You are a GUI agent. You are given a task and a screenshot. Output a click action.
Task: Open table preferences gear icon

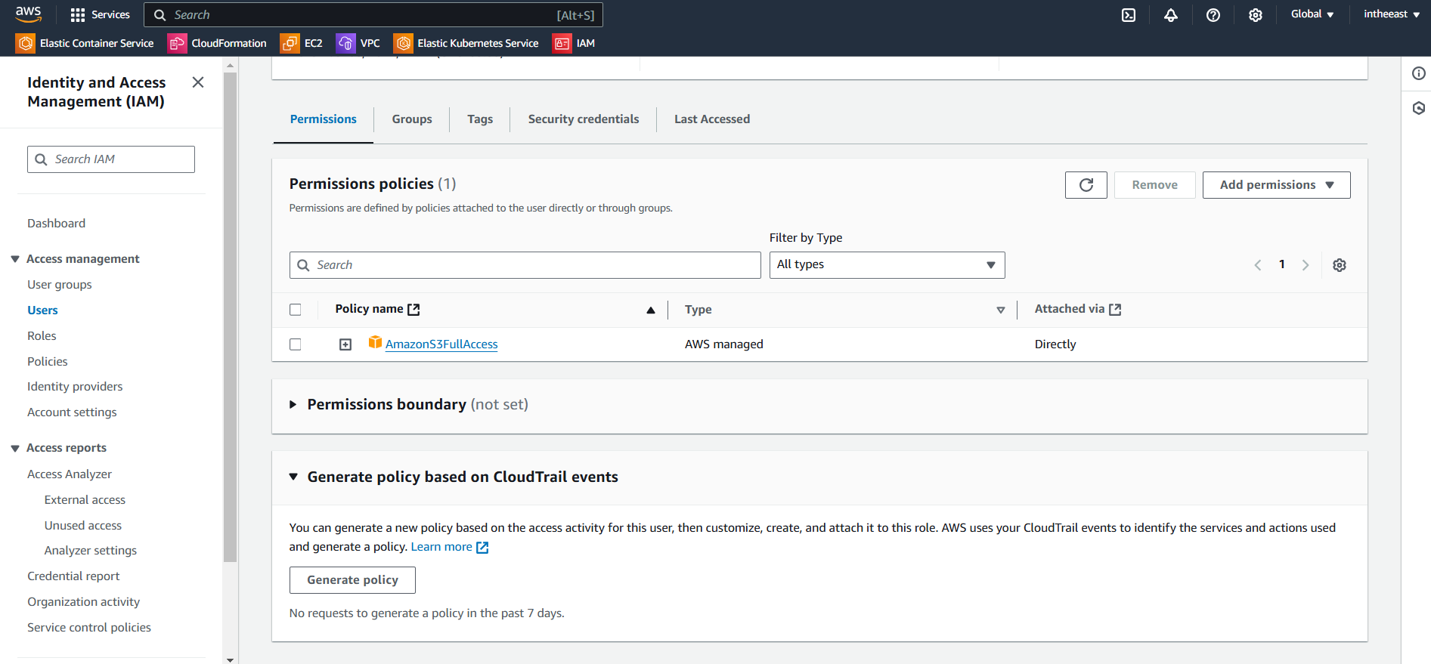(1340, 265)
